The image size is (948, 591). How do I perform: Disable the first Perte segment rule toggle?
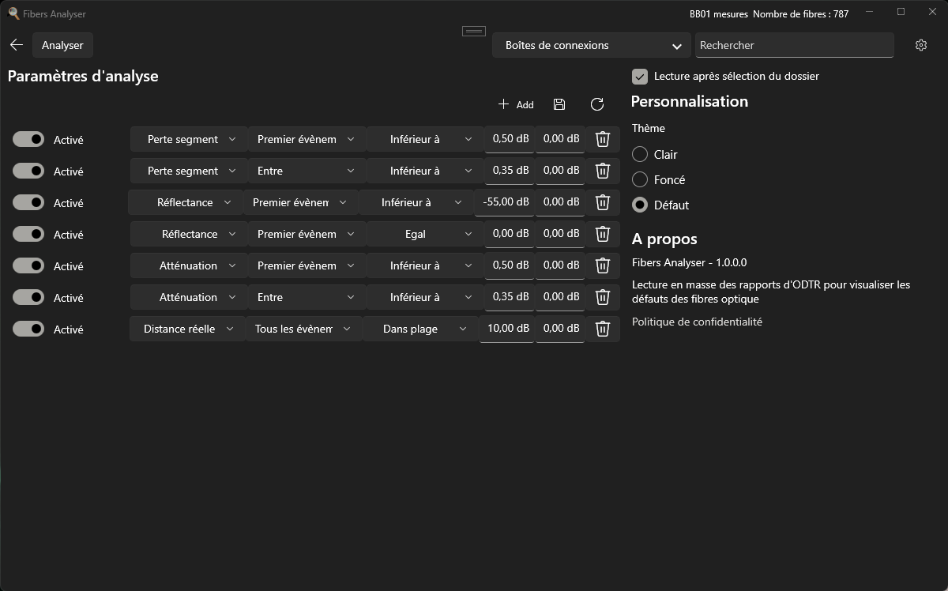coord(28,139)
